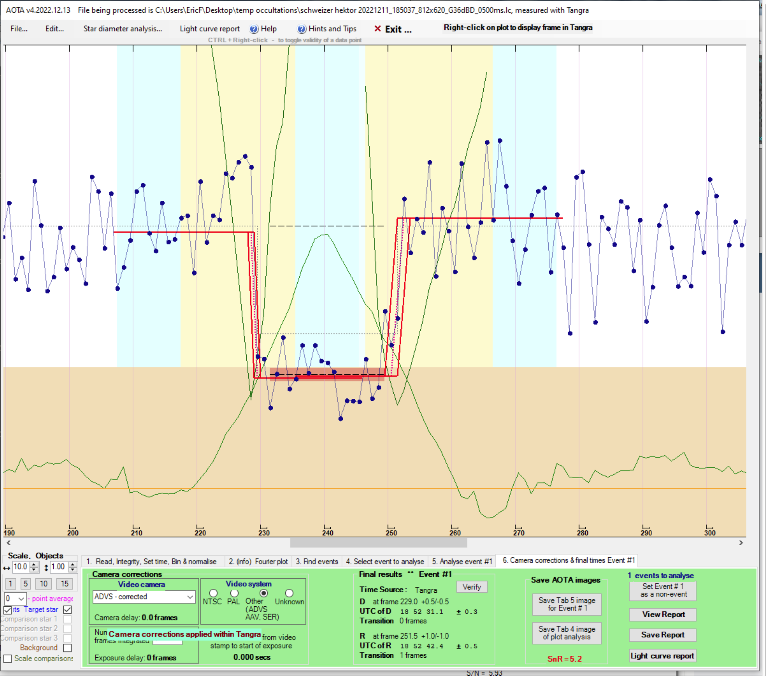Viewport: 766px width, 676px height.
Task: Decrease vertical scale with the down spinner
Action: (73, 569)
